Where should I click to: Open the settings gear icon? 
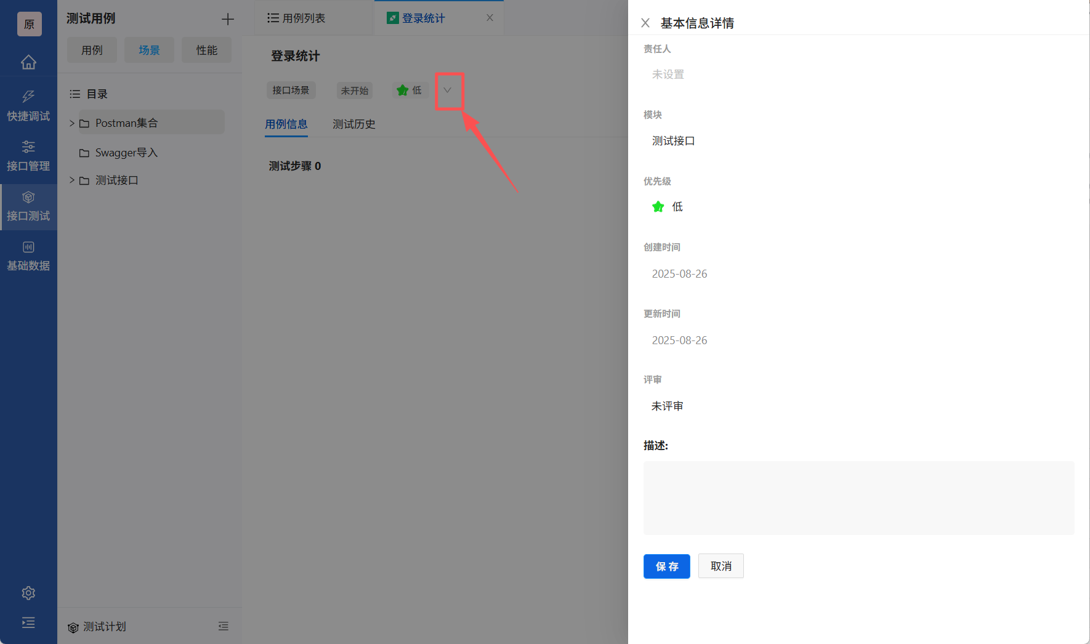pos(28,593)
